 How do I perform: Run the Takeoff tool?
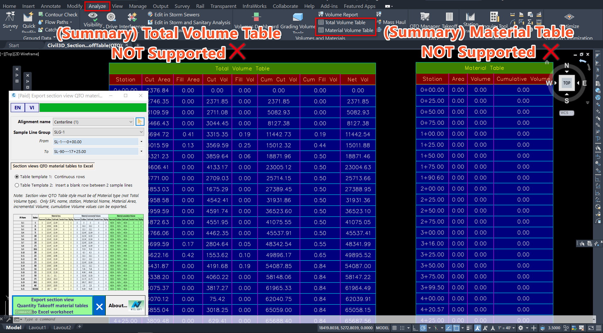(449, 20)
